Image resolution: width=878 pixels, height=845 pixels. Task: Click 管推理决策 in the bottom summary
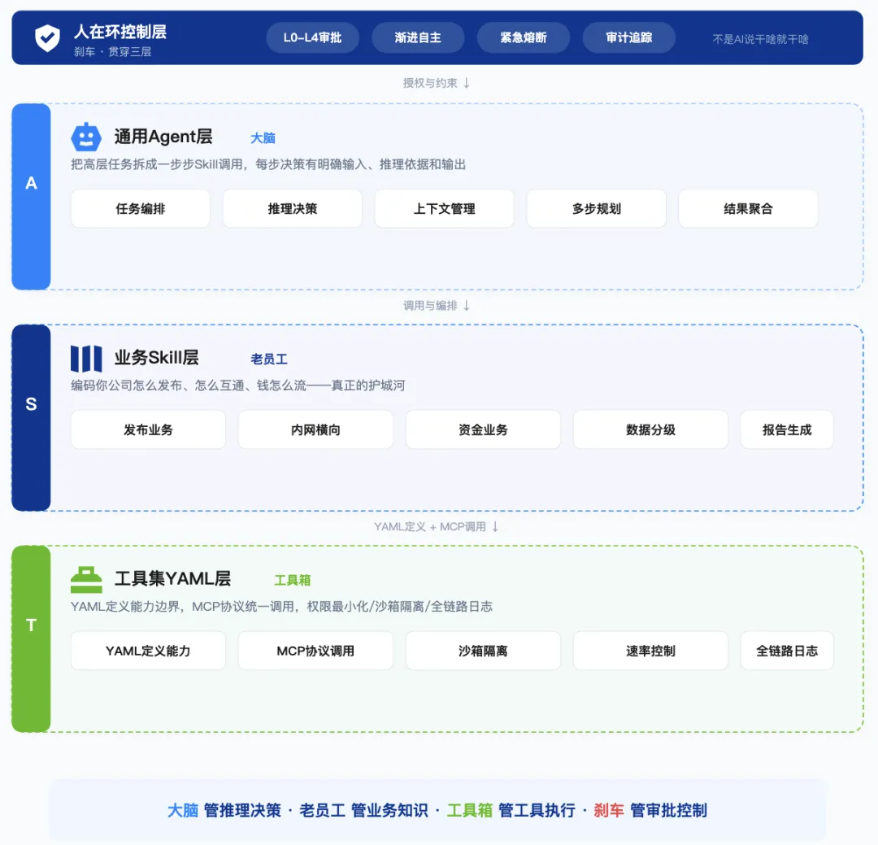pyautogui.click(x=242, y=810)
